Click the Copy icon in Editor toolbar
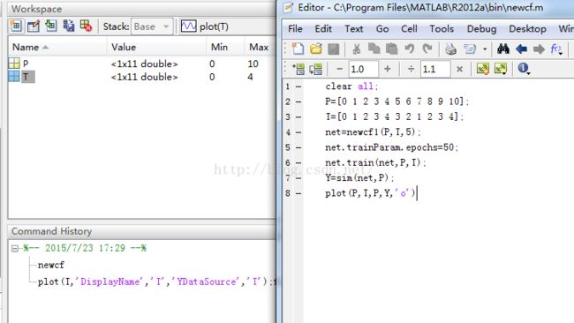The width and height of the screenshot is (574, 323). 374,49
